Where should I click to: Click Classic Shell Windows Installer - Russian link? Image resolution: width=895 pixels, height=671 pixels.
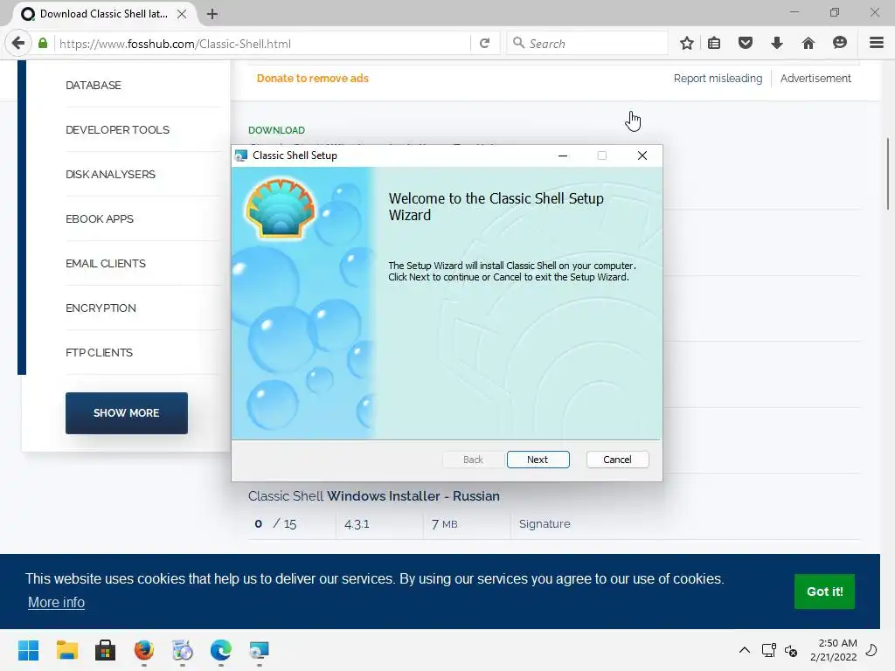374,496
